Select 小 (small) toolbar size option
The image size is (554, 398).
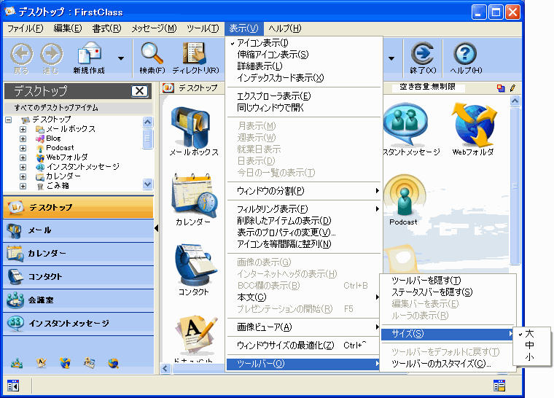[x=529, y=357]
